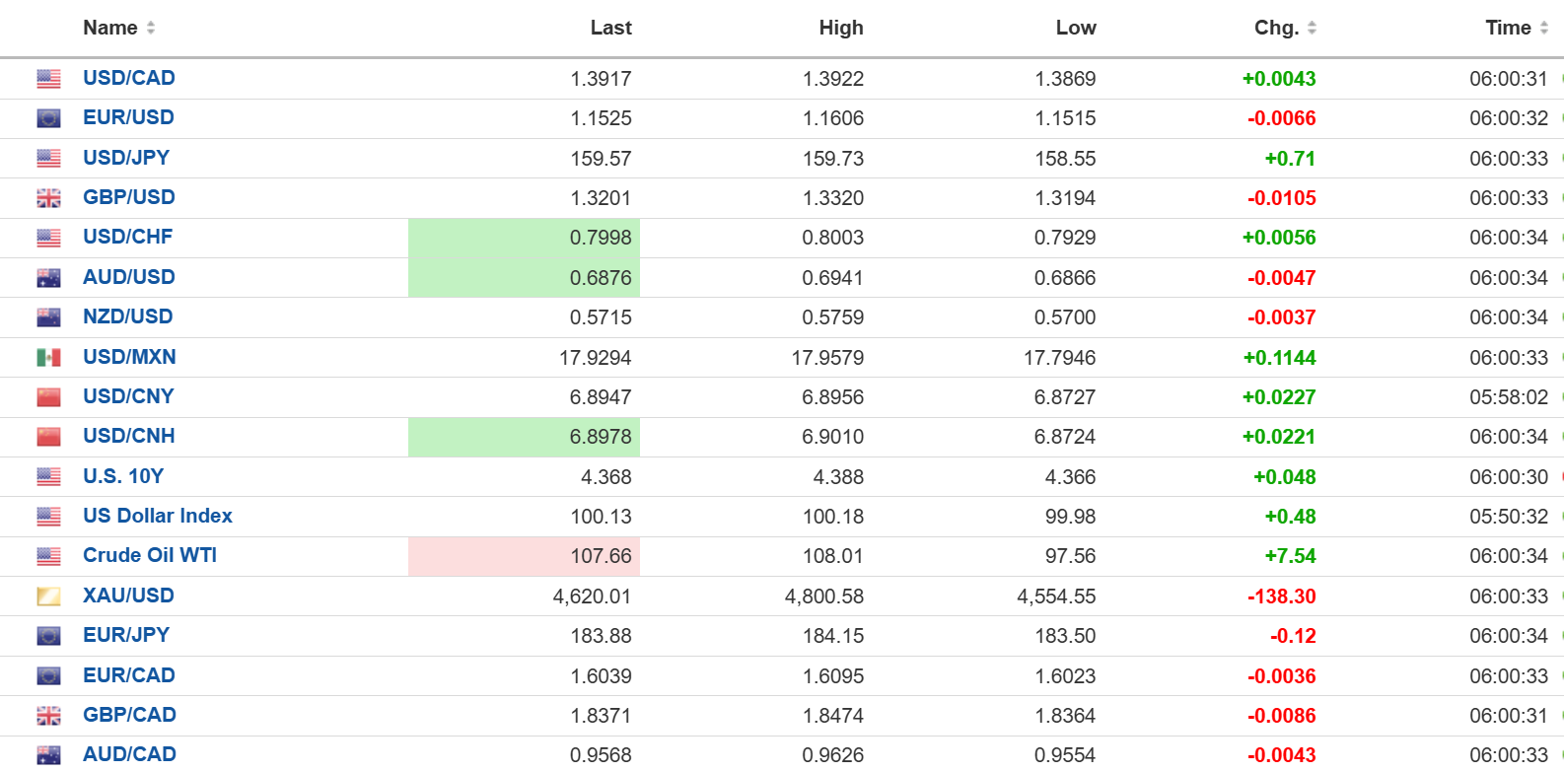Click the US flag icon beside USD/CAD
Viewport: 1564px width, 772px height.
click(x=48, y=79)
